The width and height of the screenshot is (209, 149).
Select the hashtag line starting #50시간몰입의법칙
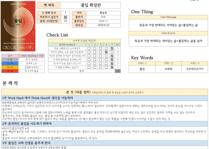point(16,128)
